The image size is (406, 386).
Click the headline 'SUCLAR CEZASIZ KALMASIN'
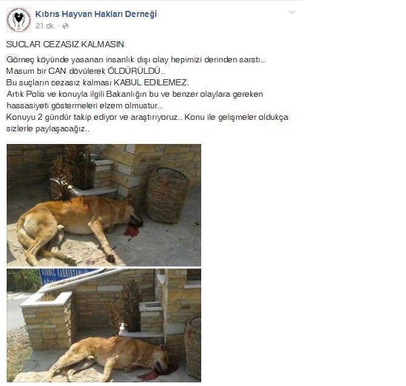65,44
